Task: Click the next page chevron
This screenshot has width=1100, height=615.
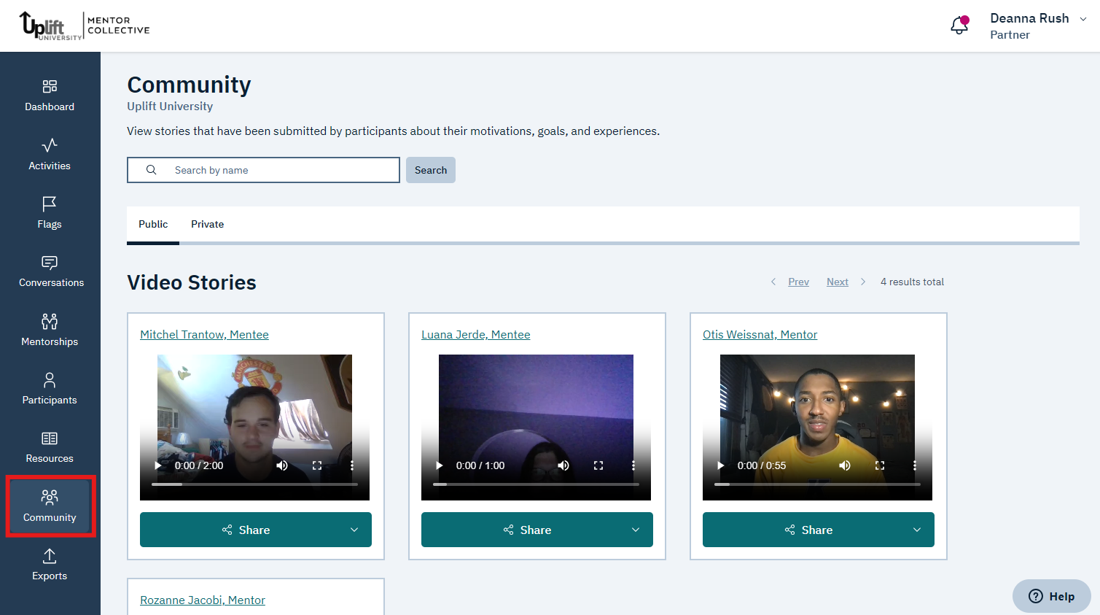Action: (863, 282)
